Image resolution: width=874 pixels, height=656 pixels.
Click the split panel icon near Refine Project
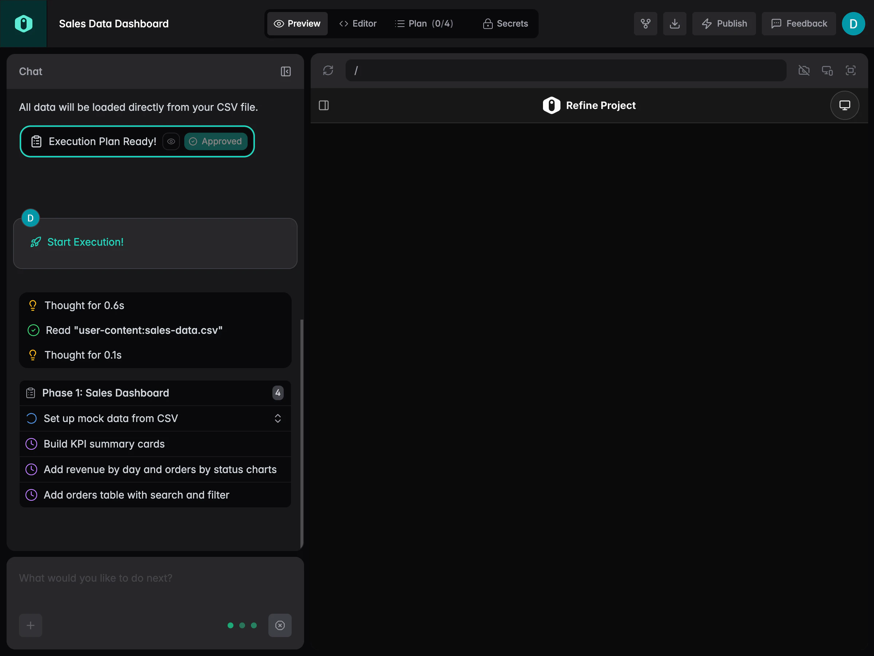click(x=324, y=105)
